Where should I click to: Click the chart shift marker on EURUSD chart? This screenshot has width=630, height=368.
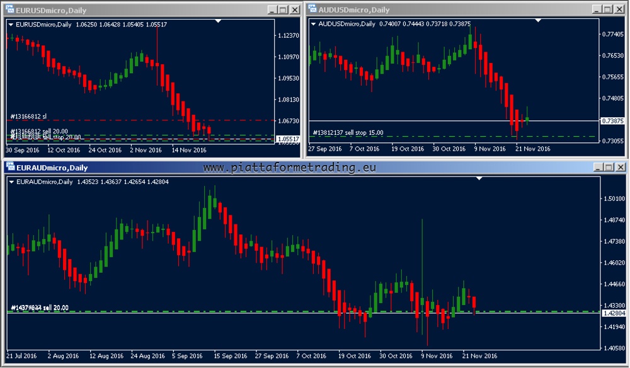point(218,21)
